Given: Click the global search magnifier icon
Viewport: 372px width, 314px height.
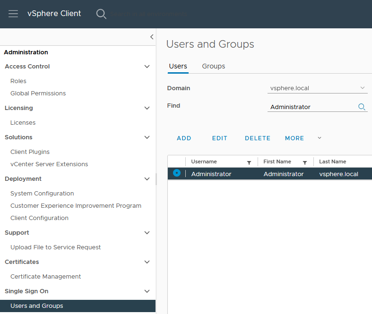Looking at the screenshot, I should [101, 14].
